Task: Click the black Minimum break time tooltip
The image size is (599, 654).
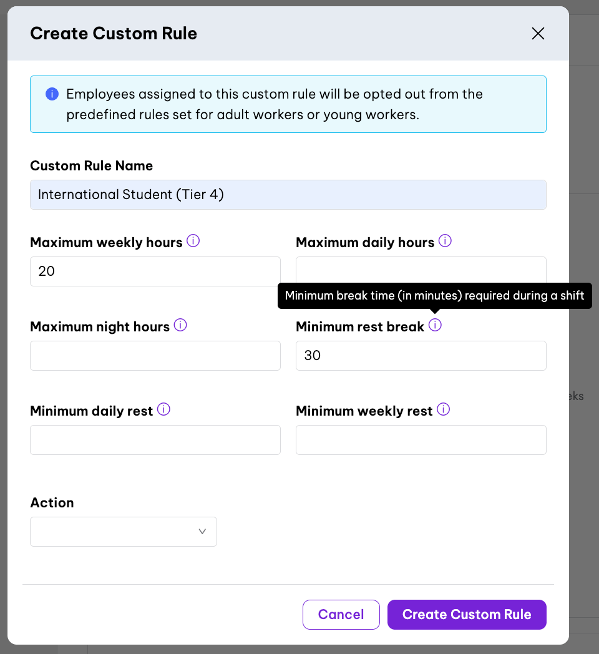Action: pos(434,296)
